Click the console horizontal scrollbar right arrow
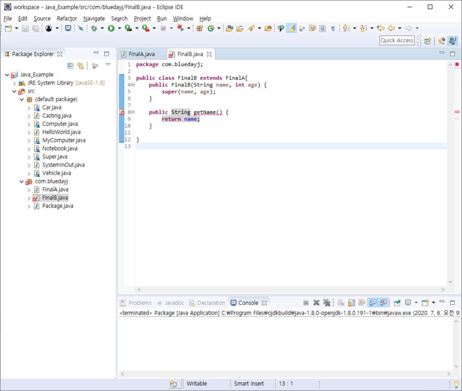The height and width of the screenshot is (391, 462). [448, 374]
